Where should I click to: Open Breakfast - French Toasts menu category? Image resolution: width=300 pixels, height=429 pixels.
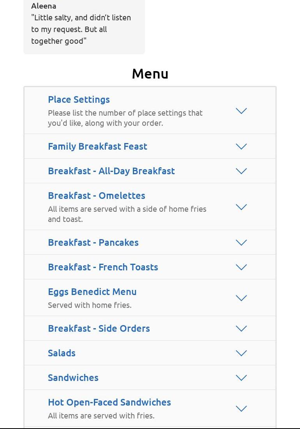pyautogui.click(x=103, y=267)
